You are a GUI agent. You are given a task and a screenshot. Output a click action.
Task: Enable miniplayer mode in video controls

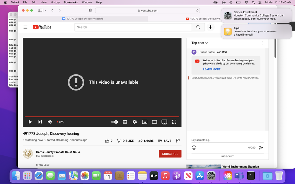click(145, 122)
